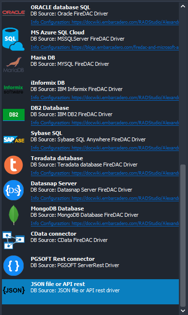Click the Informix software logo
This screenshot has width=188, height=315.
point(13,90)
